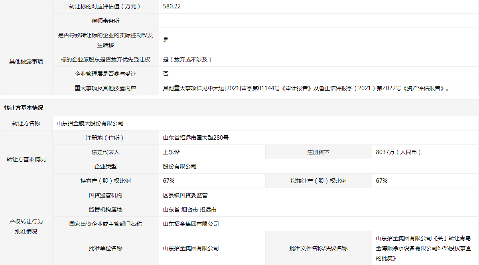
Task: Select the appraisal value 580.22
Action: coord(172,6)
